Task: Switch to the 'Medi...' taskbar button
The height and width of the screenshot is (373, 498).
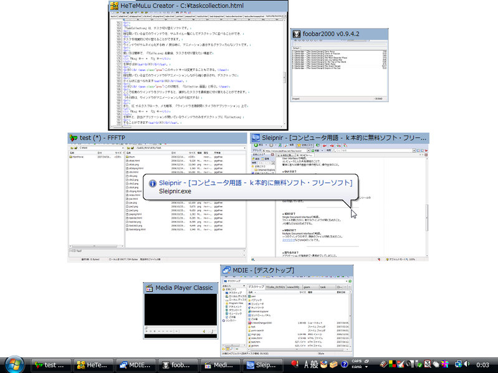Action: point(221,365)
